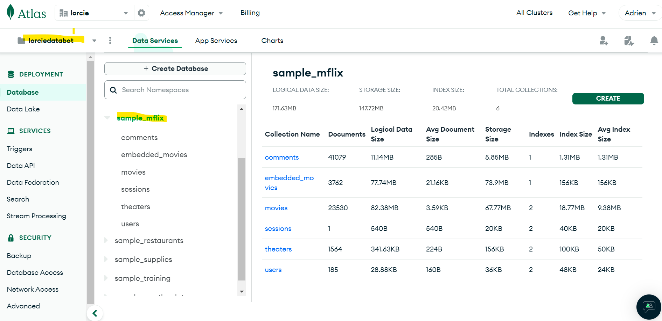662x321 pixels.
Task: Select users in the namespace tree
Action: (130, 224)
